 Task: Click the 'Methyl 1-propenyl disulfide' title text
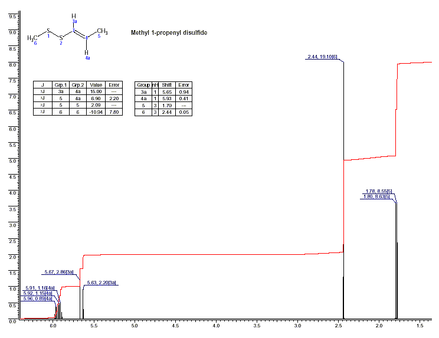point(169,32)
